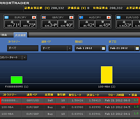Click the ストラテジー filter field showing すべて
The width and height of the screenshot is (140, 119).
coord(23,48)
